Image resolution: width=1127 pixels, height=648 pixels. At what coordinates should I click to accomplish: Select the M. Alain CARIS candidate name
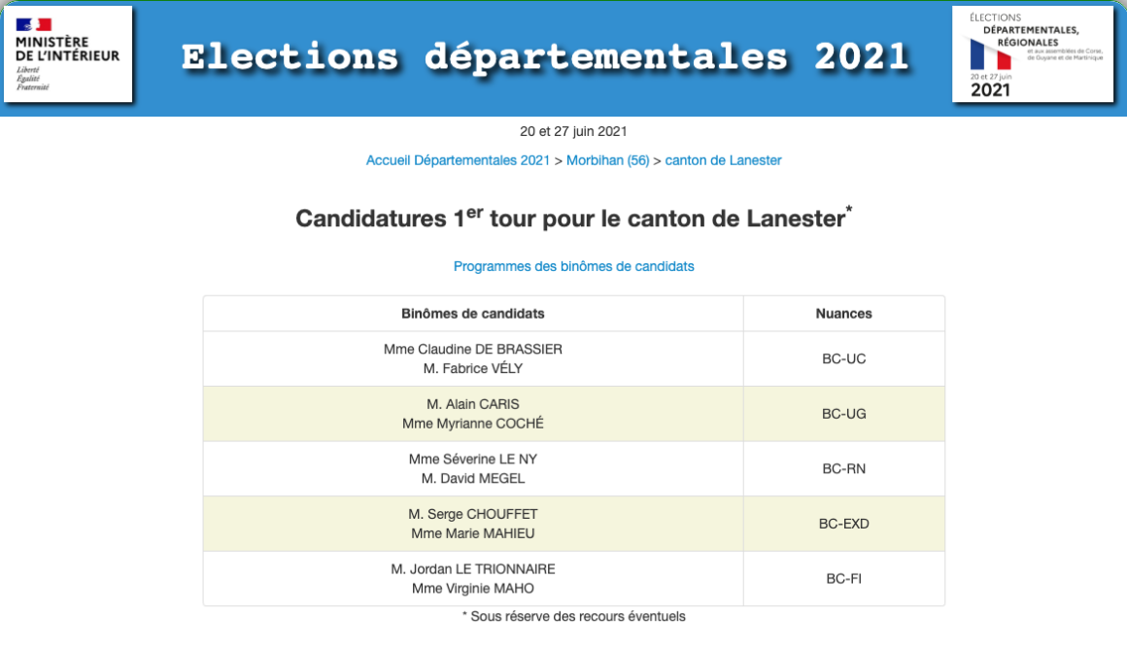[x=472, y=404]
